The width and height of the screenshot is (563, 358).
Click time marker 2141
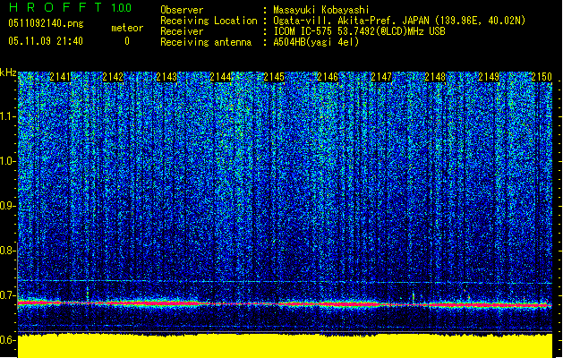pos(60,77)
